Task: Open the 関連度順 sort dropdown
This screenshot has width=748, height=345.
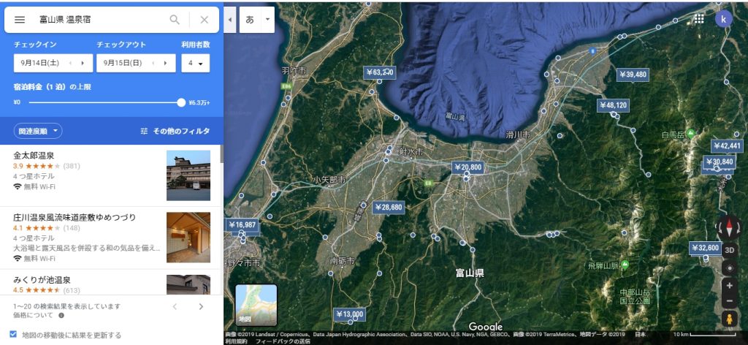Action: click(x=38, y=131)
